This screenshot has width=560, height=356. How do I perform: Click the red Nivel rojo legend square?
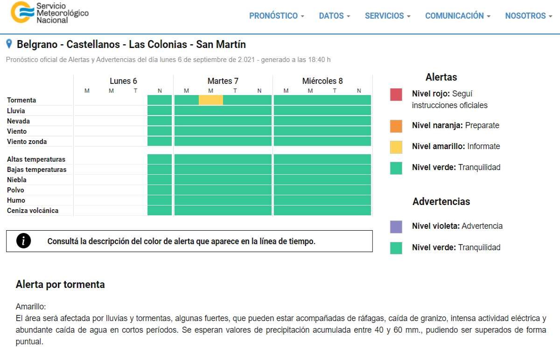coord(396,95)
